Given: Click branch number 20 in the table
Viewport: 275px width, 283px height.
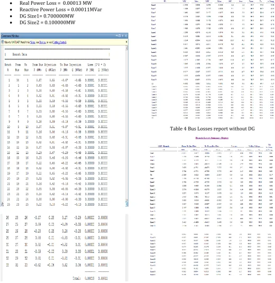Looking at the screenshot, I should tap(8, 179).
